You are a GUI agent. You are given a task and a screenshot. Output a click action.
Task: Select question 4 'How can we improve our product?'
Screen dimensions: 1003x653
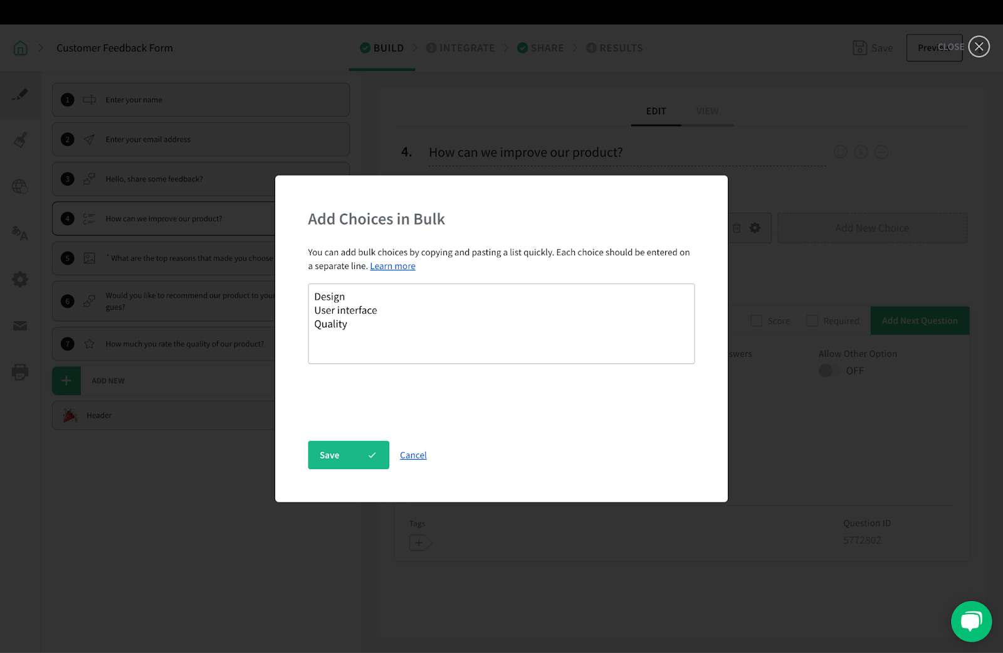click(164, 218)
